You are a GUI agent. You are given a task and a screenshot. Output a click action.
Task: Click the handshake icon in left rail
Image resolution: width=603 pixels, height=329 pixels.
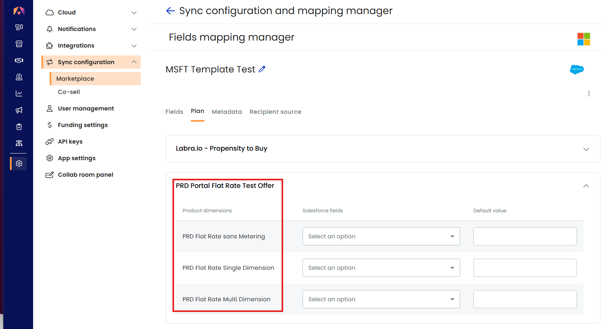pyautogui.click(x=19, y=60)
